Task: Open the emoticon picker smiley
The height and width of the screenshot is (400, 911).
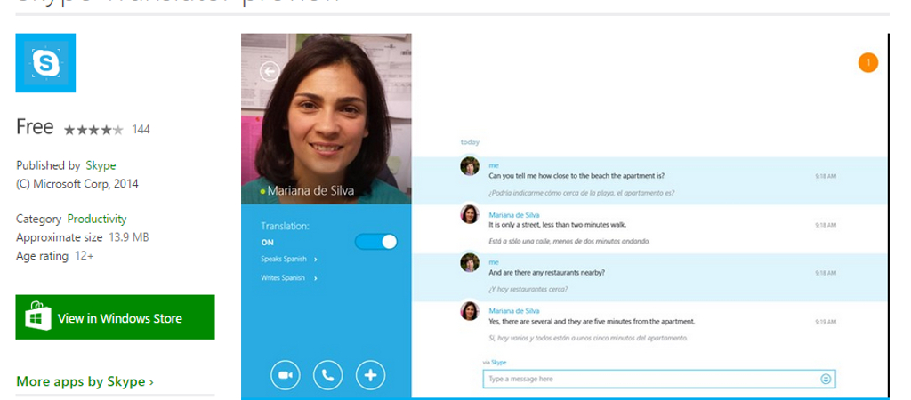Action: (x=826, y=379)
